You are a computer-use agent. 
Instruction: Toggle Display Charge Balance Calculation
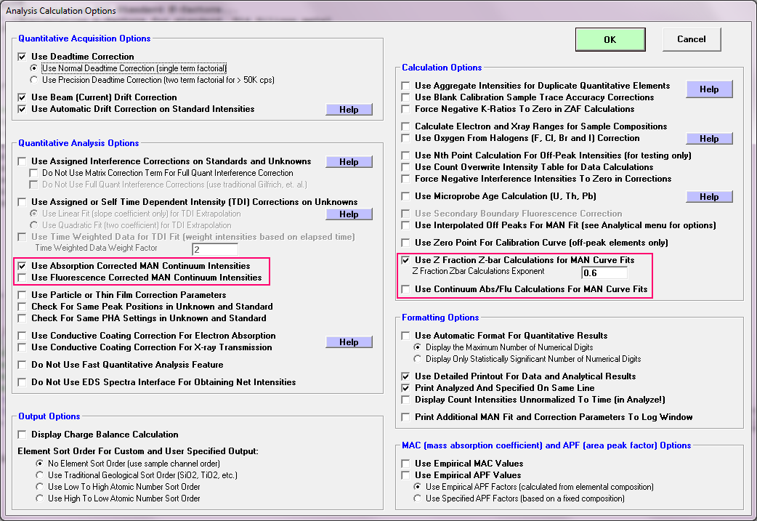23,435
